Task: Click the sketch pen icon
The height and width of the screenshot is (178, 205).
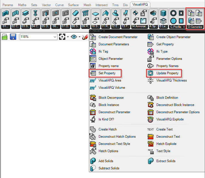Action: [85, 37]
